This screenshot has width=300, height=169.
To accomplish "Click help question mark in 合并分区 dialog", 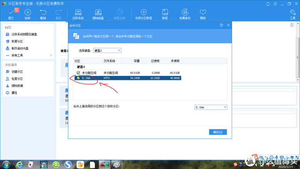I will (x=221, y=25).
